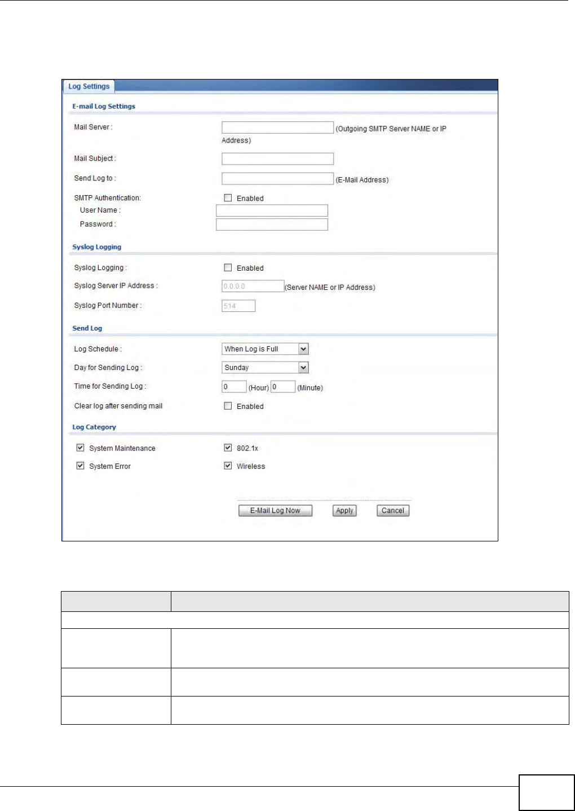Screen dimensions: 575x811
Task: Click the Log Category section heading
Action: (94, 427)
